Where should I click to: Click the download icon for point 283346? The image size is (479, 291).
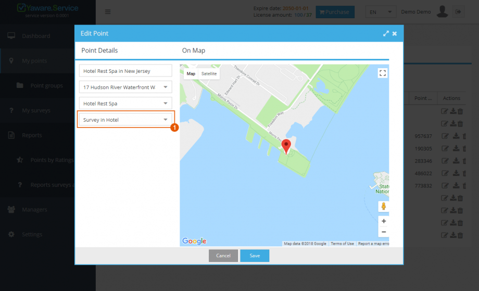456,161
